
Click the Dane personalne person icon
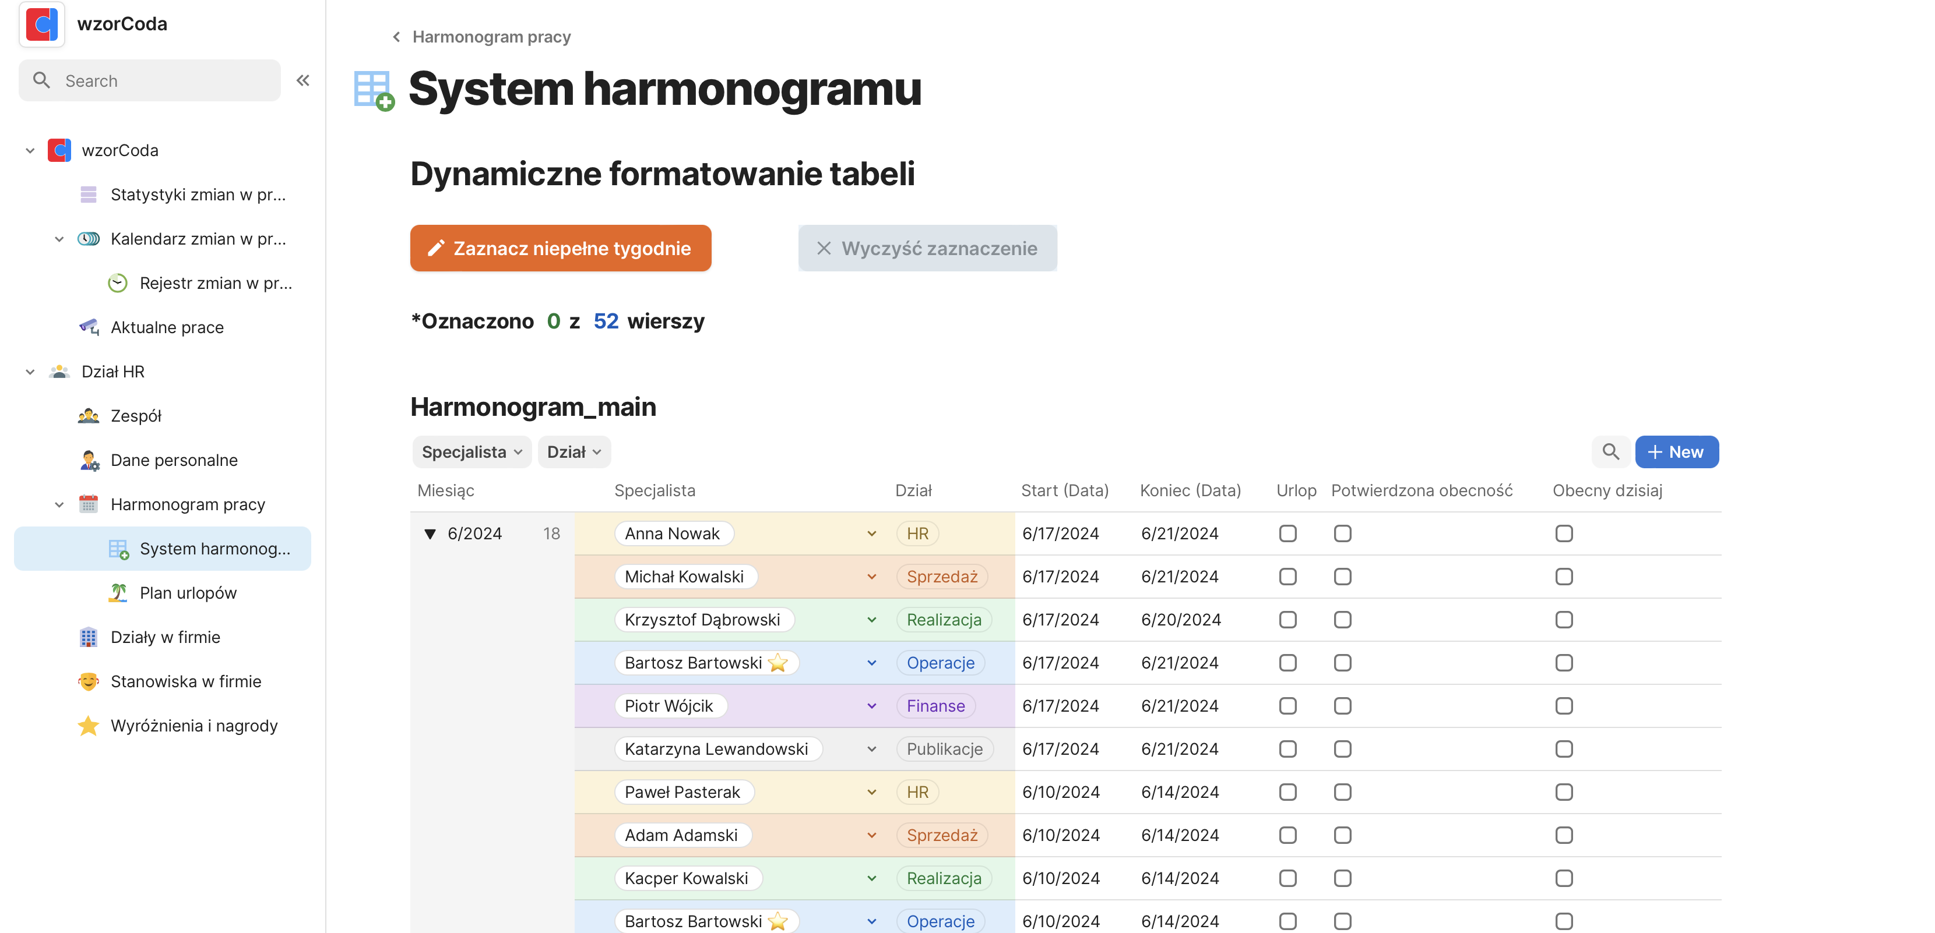click(89, 460)
